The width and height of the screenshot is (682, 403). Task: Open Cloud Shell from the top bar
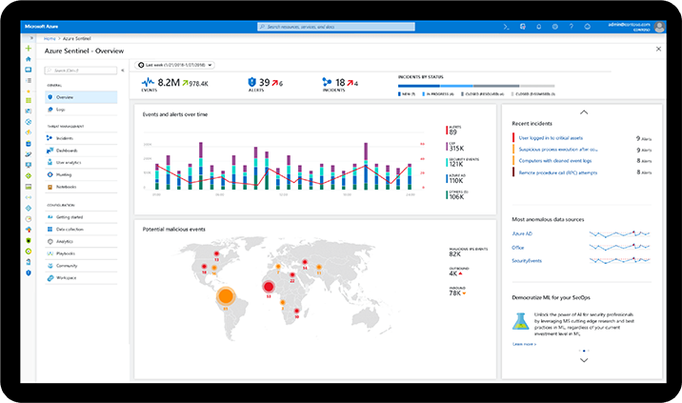coord(507,27)
